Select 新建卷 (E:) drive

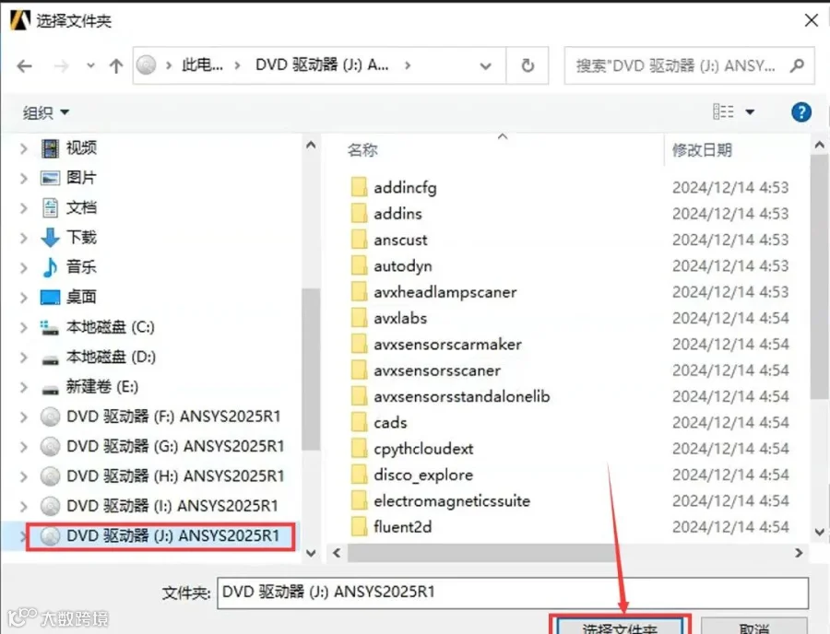pos(102,387)
